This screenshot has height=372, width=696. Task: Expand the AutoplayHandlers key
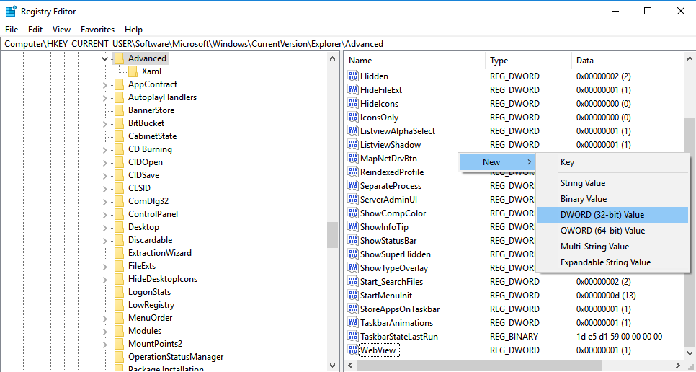pyautogui.click(x=104, y=97)
